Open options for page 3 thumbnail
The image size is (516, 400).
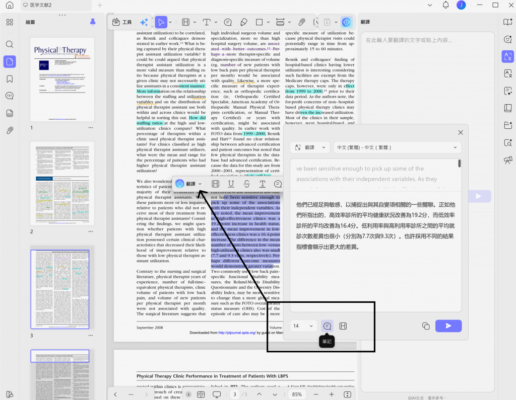coord(91,335)
